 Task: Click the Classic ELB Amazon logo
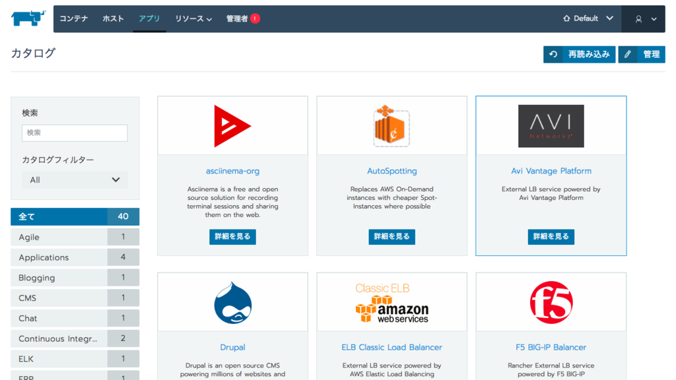pyautogui.click(x=392, y=302)
